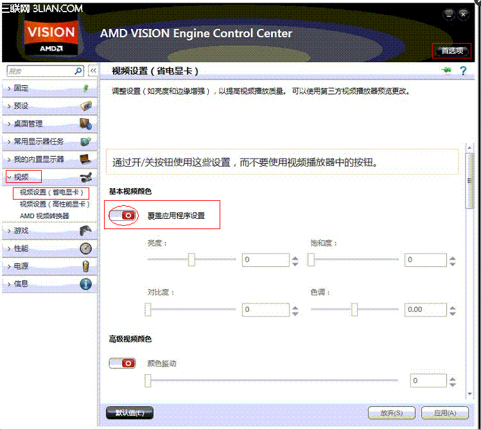481x430 pixels.
Task: Click the 我的内置显示器 laptop icon
Action: coord(85,159)
